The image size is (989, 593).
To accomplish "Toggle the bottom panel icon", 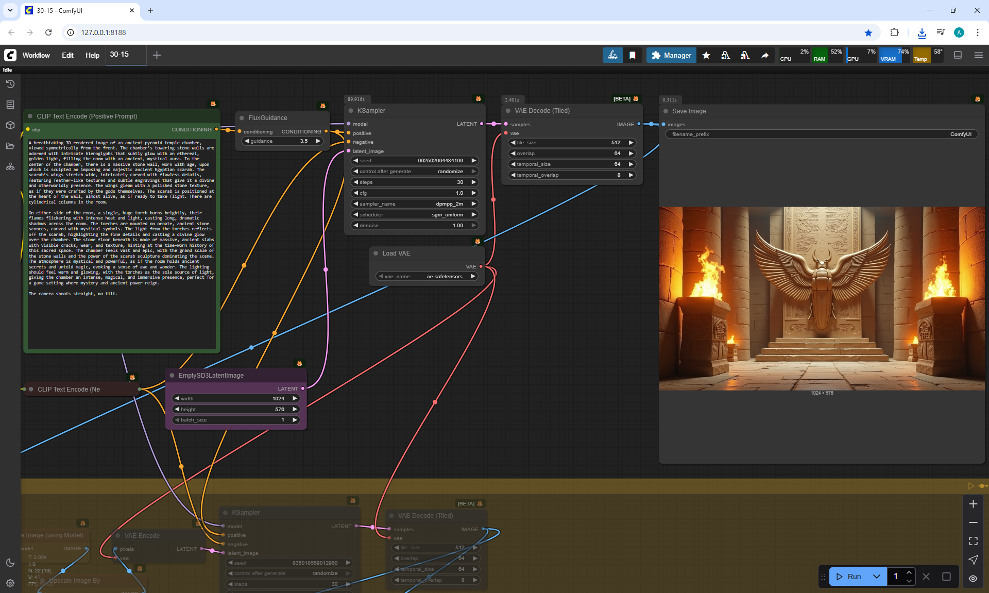I will 958,55.
